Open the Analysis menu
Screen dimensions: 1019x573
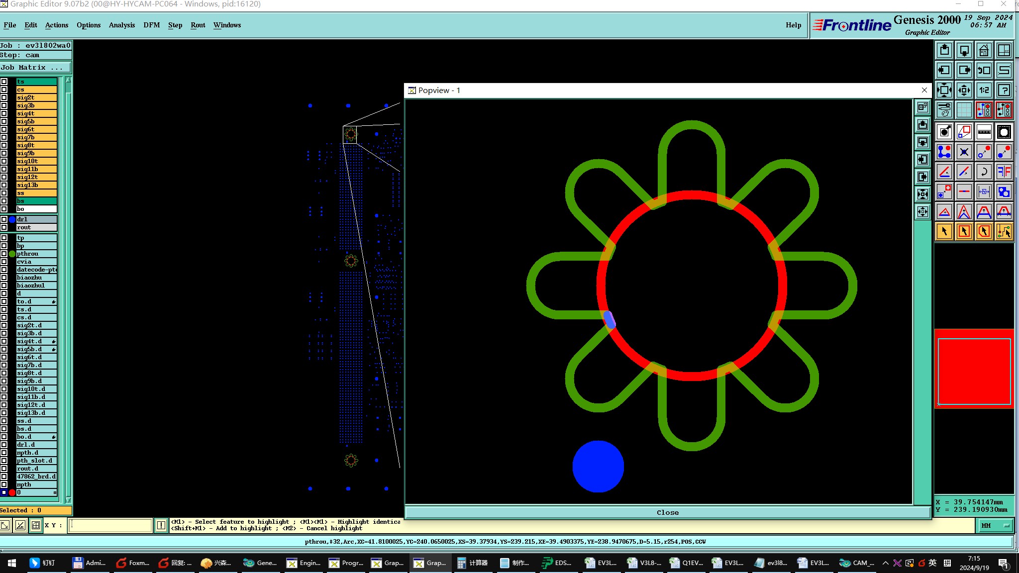(x=121, y=25)
